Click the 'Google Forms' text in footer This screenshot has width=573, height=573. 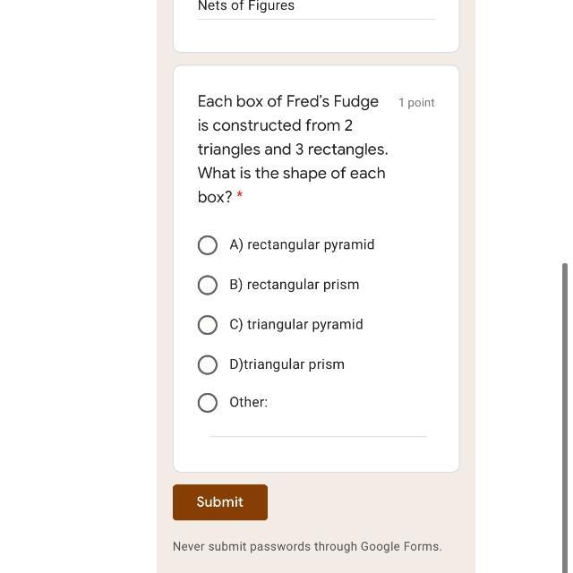click(x=399, y=546)
